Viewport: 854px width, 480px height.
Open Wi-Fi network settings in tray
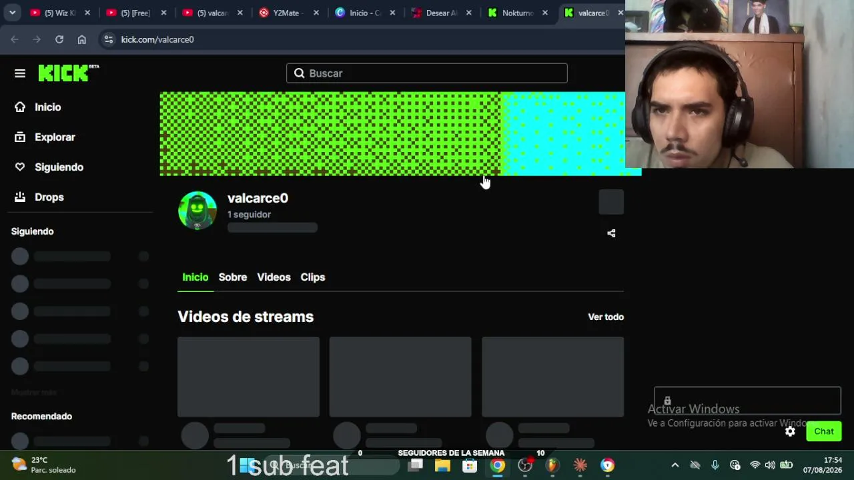[755, 465]
